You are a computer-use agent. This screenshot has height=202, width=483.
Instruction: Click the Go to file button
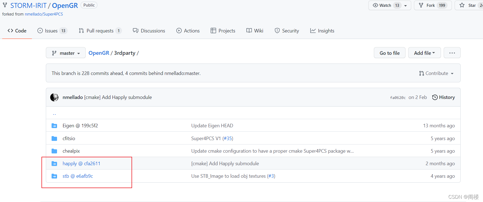(x=389, y=53)
